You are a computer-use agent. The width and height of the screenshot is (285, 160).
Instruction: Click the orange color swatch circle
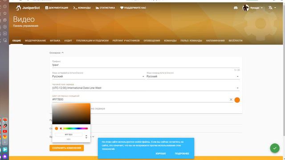237,100
